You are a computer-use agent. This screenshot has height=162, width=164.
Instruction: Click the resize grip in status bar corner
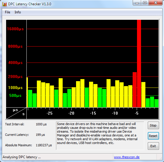[x=161, y=158]
